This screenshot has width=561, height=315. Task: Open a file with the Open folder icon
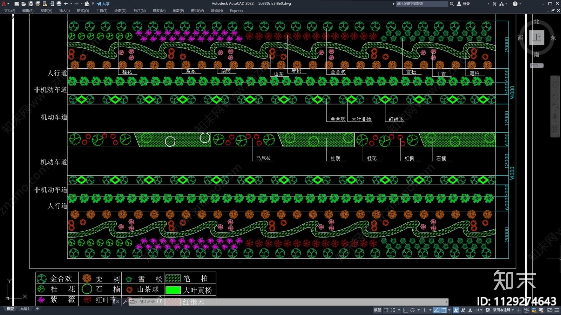point(24,3)
